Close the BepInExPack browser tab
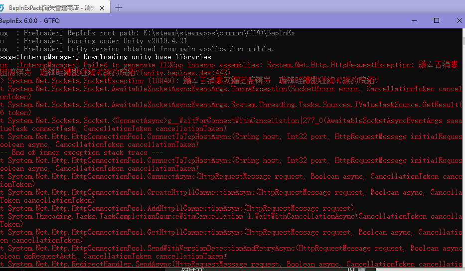The image size is (465, 271). pyautogui.click(x=102, y=8)
